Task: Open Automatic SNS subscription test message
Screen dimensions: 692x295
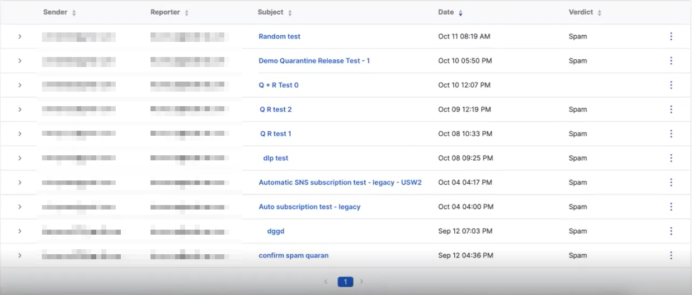Action: coord(340,182)
